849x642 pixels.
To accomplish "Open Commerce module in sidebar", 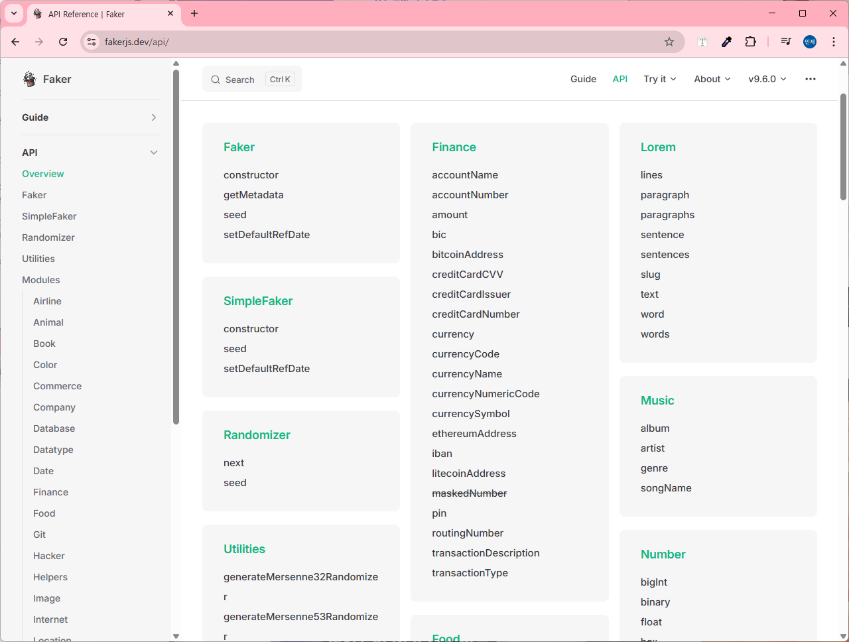I will tap(58, 386).
